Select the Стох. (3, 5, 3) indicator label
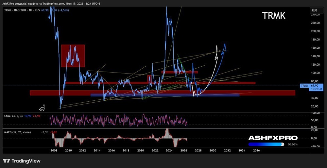The image size is (327, 168). [x=13, y=116]
